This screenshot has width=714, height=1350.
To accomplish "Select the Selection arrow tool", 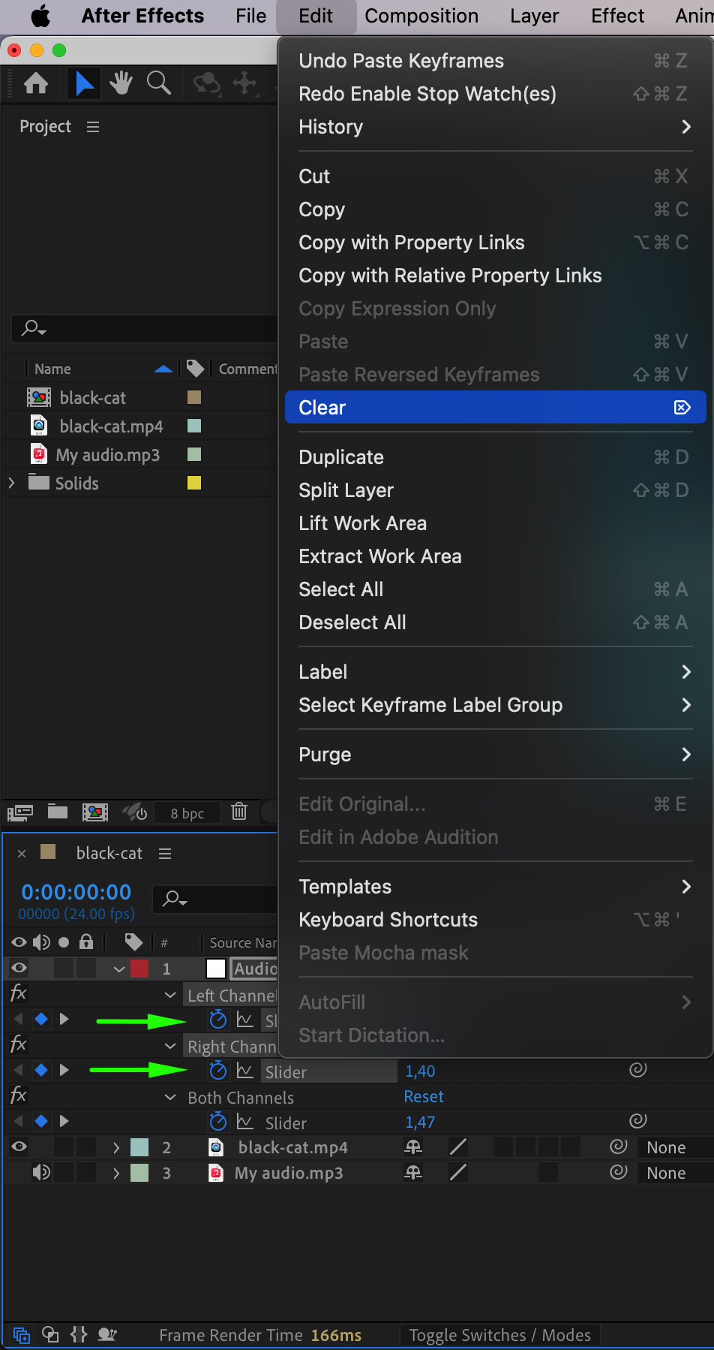I will [x=85, y=83].
